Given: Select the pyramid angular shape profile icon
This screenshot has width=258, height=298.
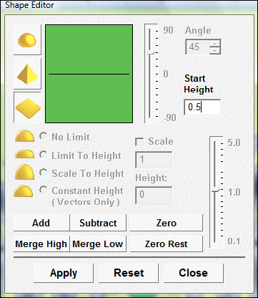Looking at the screenshot, I should click(x=27, y=74).
